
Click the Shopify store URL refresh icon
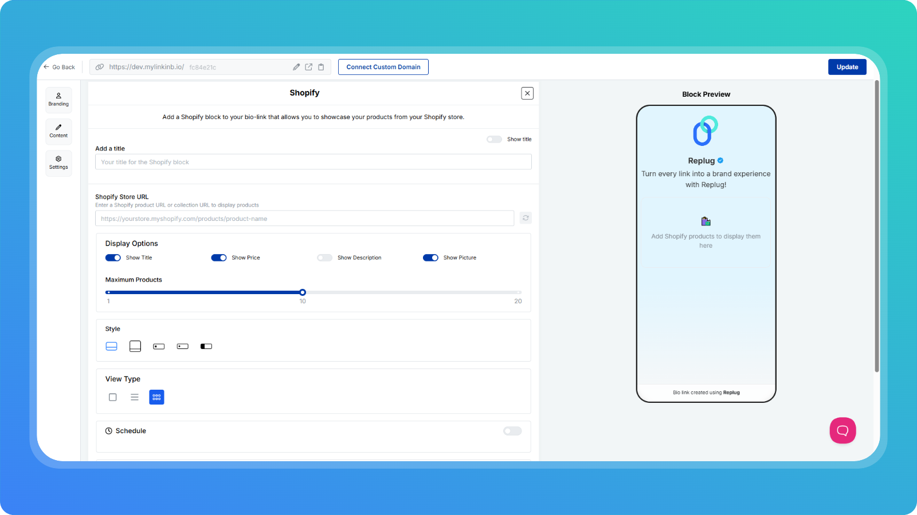(526, 218)
